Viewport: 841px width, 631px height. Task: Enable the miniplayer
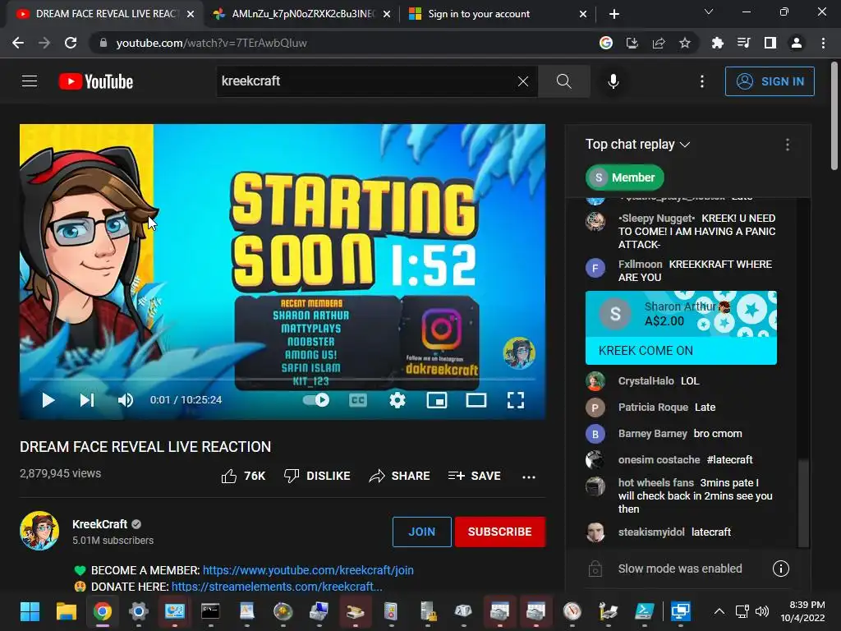point(437,400)
